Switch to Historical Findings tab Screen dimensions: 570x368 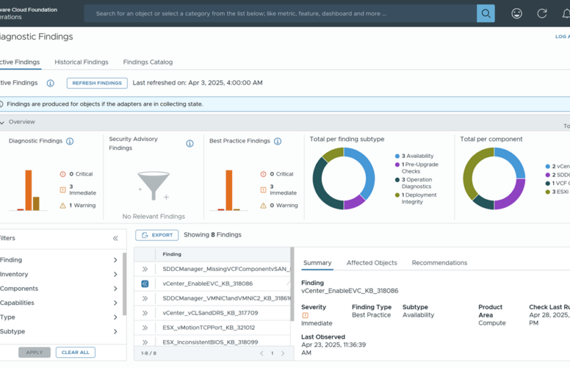pyautogui.click(x=81, y=62)
